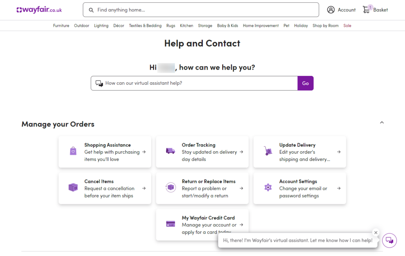
Task: Click the search magnifier in the search bar
Action: click(x=91, y=9)
